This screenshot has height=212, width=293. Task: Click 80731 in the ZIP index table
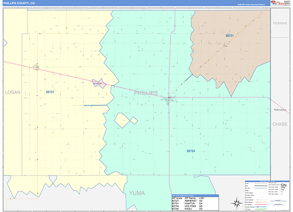[175, 203]
